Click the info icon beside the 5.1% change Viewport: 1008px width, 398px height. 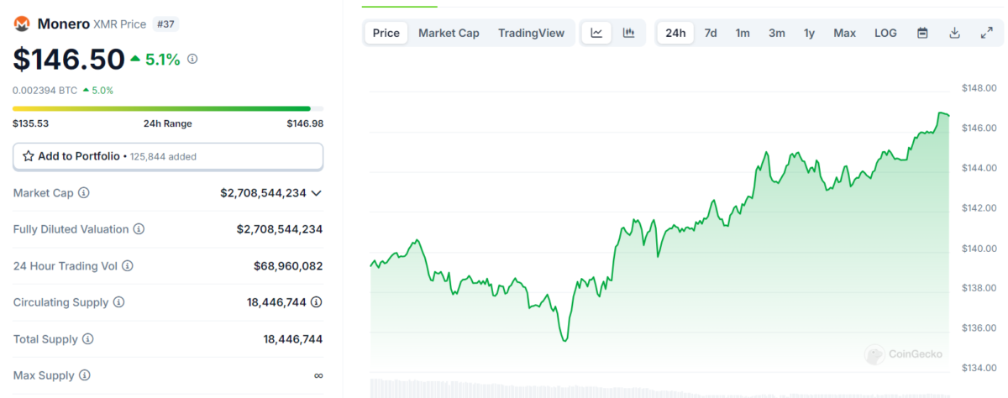tap(192, 59)
